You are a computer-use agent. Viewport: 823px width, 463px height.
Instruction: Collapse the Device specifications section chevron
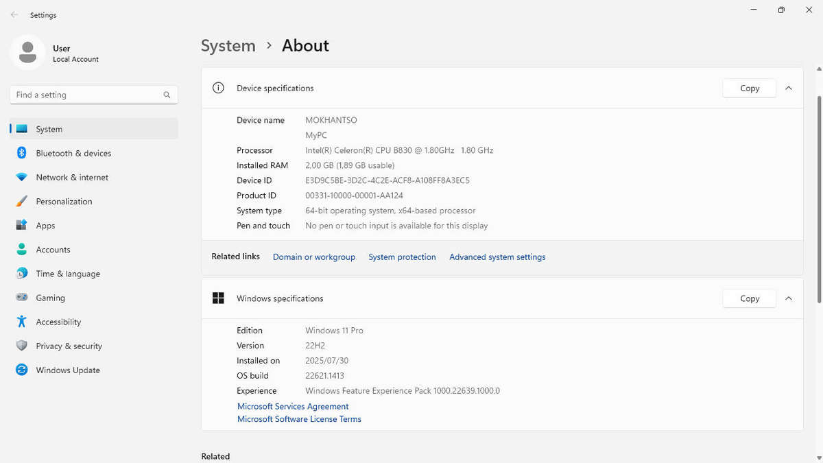tap(789, 88)
